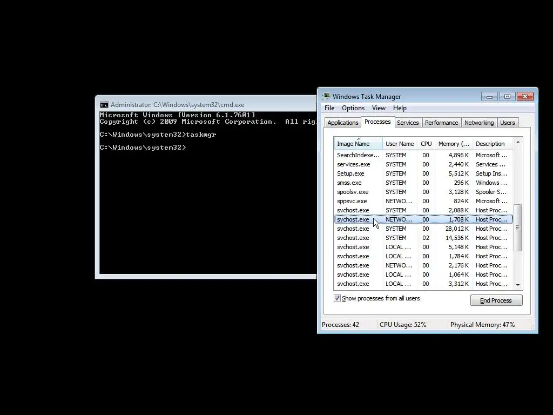
Task: Sort by Image Name column header
Action: click(358, 144)
